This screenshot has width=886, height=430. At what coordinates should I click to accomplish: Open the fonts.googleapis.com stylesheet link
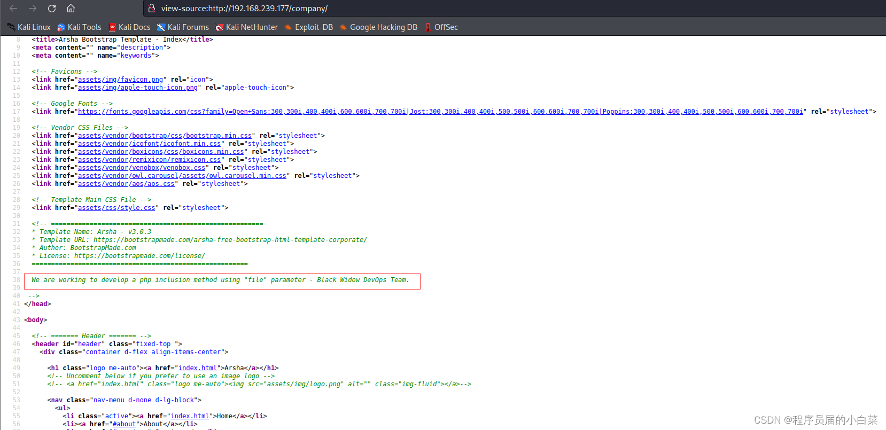click(440, 112)
